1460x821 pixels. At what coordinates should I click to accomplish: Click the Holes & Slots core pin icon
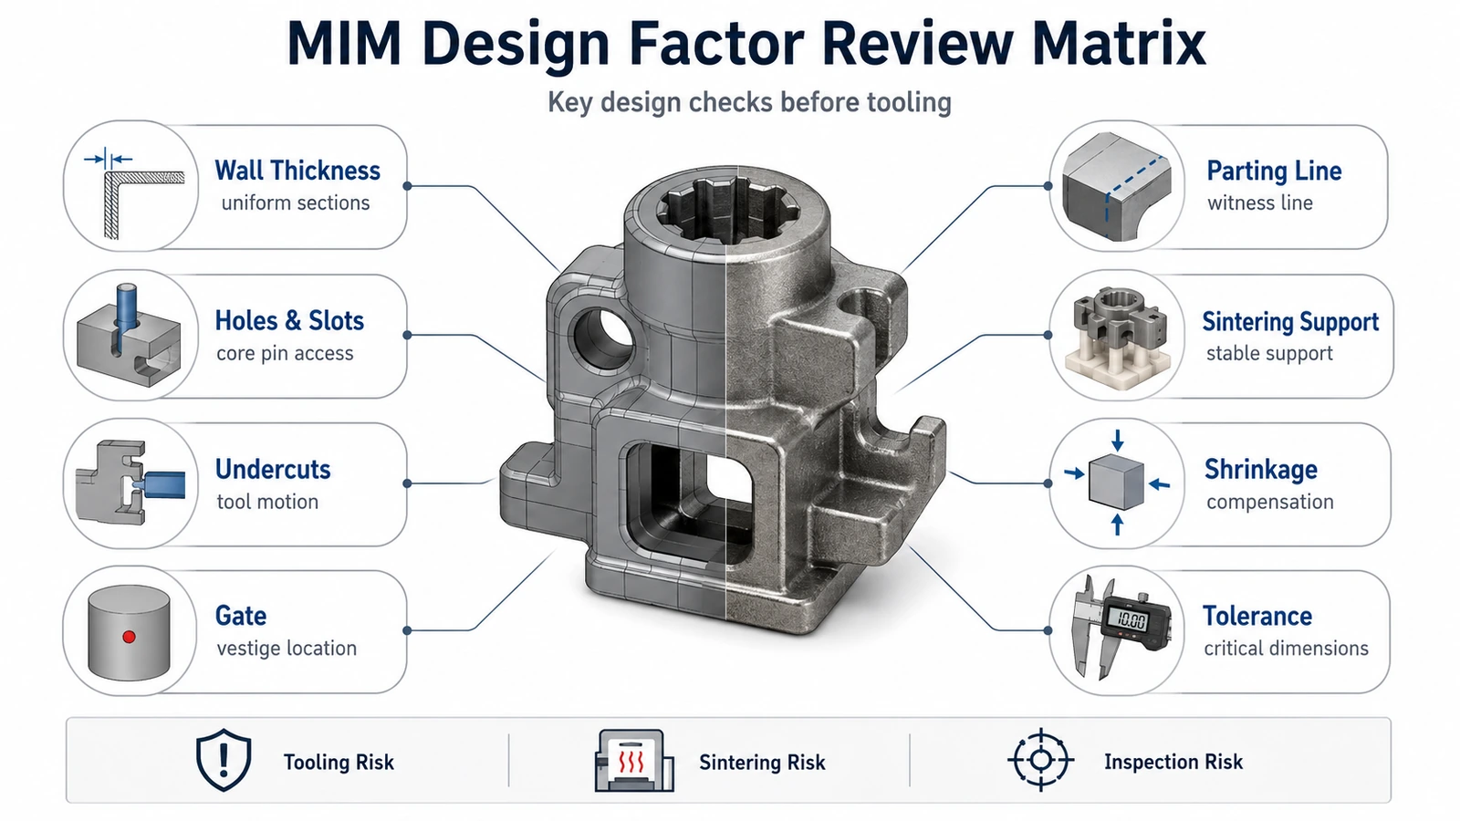click(129, 336)
